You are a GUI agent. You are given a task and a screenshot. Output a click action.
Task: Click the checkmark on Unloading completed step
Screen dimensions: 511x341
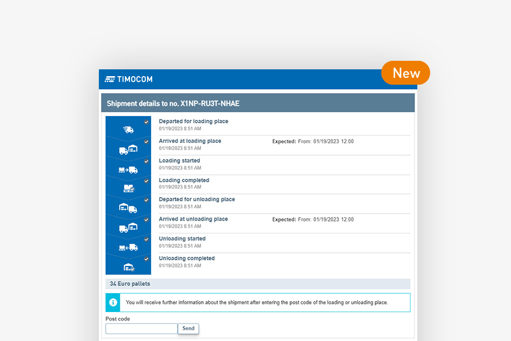pos(146,259)
